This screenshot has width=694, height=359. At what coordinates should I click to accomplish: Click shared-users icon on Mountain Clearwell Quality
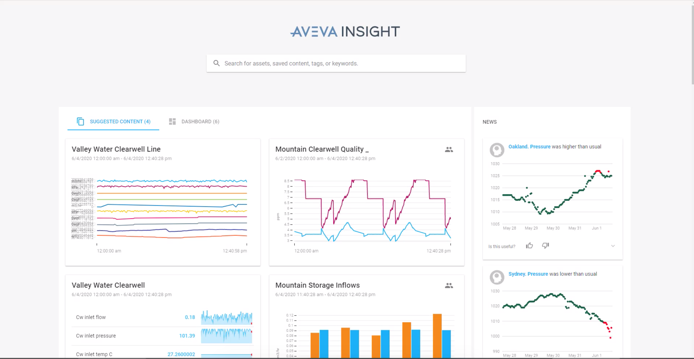point(449,149)
